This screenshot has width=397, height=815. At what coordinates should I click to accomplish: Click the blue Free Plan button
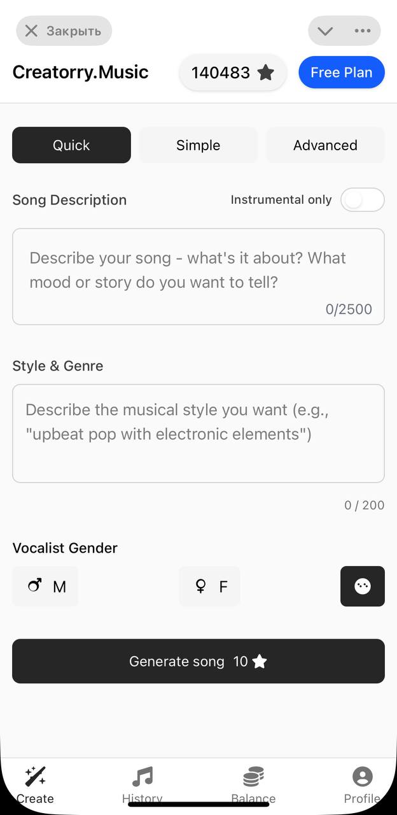[x=342, y=73]
